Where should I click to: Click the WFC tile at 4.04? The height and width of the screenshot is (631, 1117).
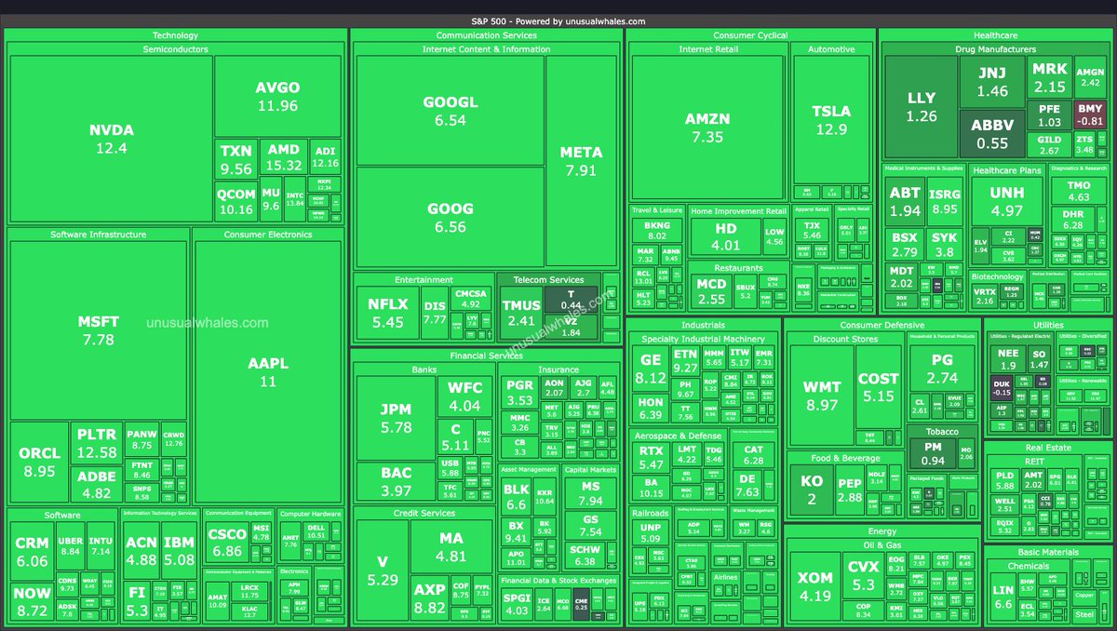click(x=465, y=397)
